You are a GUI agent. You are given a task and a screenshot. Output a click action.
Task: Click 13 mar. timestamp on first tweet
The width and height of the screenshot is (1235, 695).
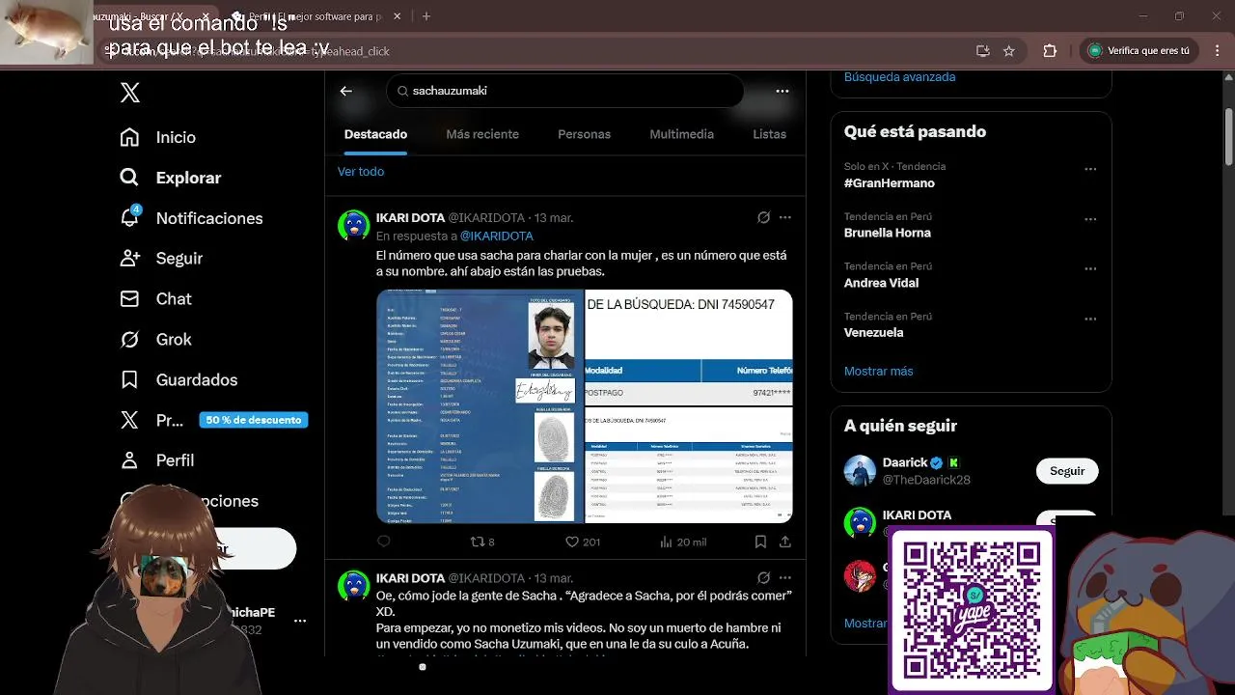(x=554, y=218)
